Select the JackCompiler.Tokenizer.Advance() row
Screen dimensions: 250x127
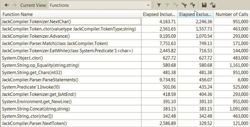pos(125,36)
